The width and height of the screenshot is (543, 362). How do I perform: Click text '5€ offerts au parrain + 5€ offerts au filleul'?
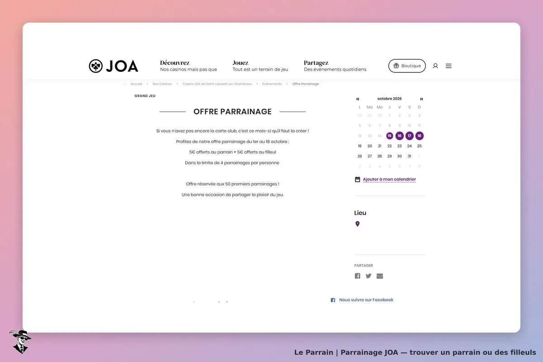(233, 152)
